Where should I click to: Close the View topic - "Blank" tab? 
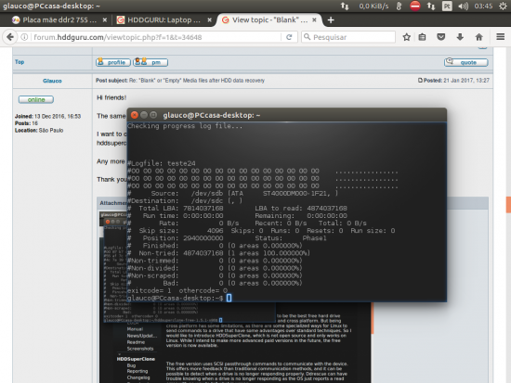(314, 20)
